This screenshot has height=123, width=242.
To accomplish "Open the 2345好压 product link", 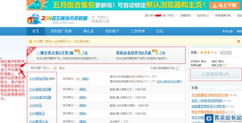I will pyautogui.click(x=35, y=105).
